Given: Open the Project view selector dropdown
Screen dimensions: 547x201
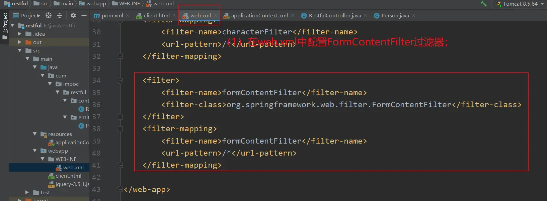Looking at the screenshot, I should pyautogui.click(x=26, y=15).
